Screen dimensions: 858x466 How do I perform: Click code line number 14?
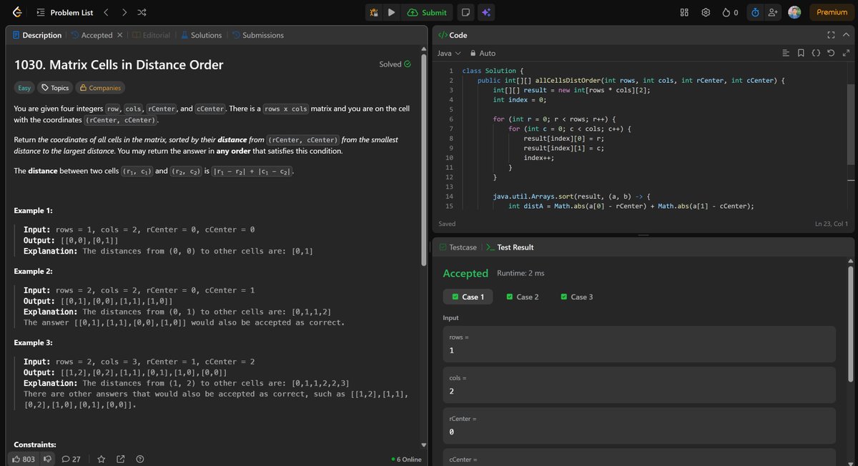coord(449,196)
